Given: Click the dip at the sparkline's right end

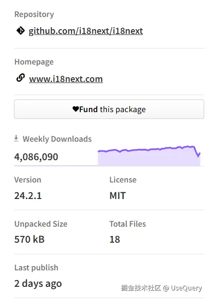Looking at the screenshot, I should click(x=198, y=154).
